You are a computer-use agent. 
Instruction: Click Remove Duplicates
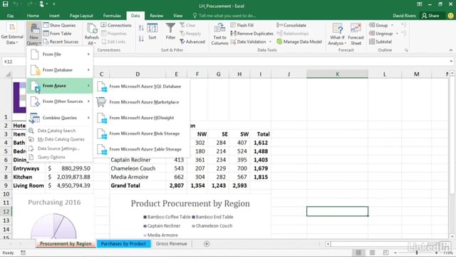click(252, 34)
